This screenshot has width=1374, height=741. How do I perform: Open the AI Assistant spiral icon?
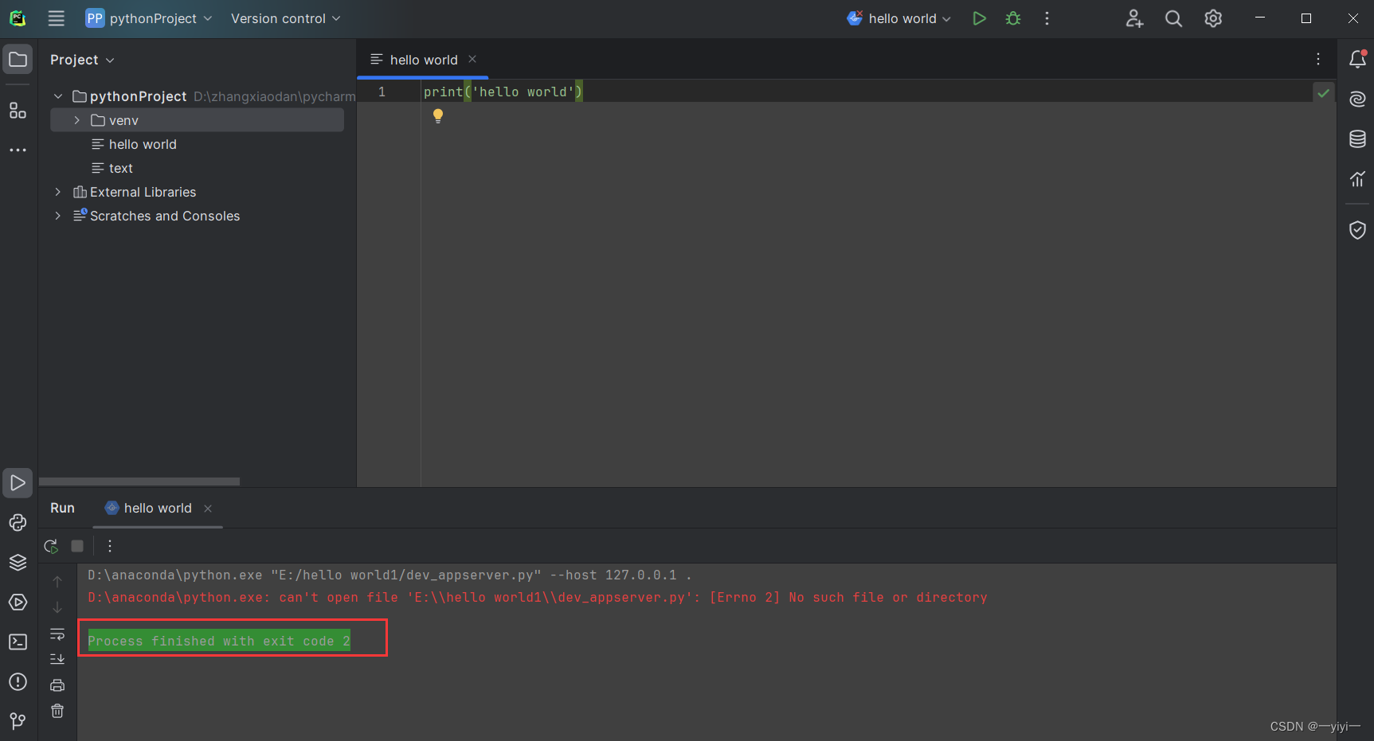(x=1357, y=99)
